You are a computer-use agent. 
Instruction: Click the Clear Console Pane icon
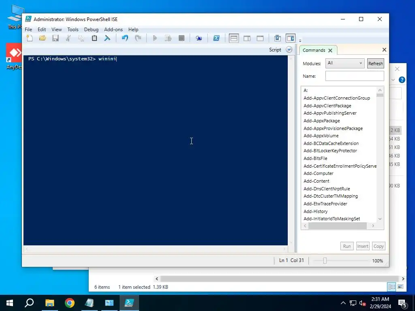(x=107, y=38)
